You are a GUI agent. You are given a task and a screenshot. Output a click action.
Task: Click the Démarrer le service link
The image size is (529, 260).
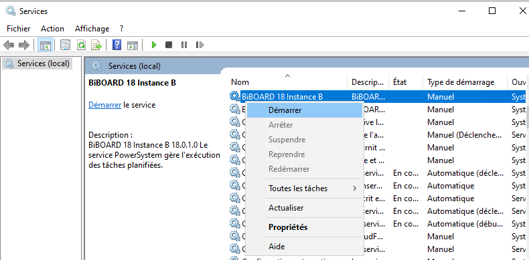point(104,105)
